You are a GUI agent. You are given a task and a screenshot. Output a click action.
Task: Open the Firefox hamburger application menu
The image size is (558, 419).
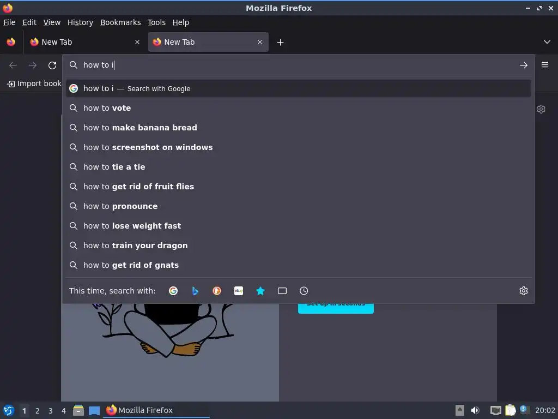pos(545,65)
